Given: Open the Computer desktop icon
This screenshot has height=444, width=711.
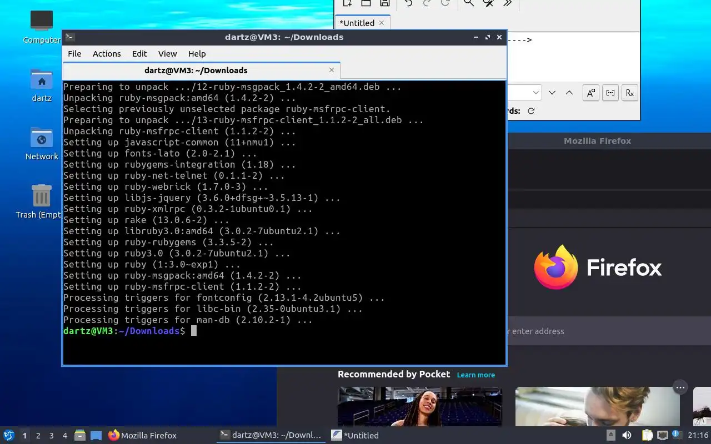Looking at the screenshot, I should [42, 27].
